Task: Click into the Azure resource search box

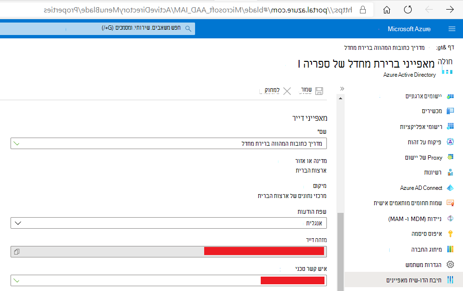Action: pos(97,29)
